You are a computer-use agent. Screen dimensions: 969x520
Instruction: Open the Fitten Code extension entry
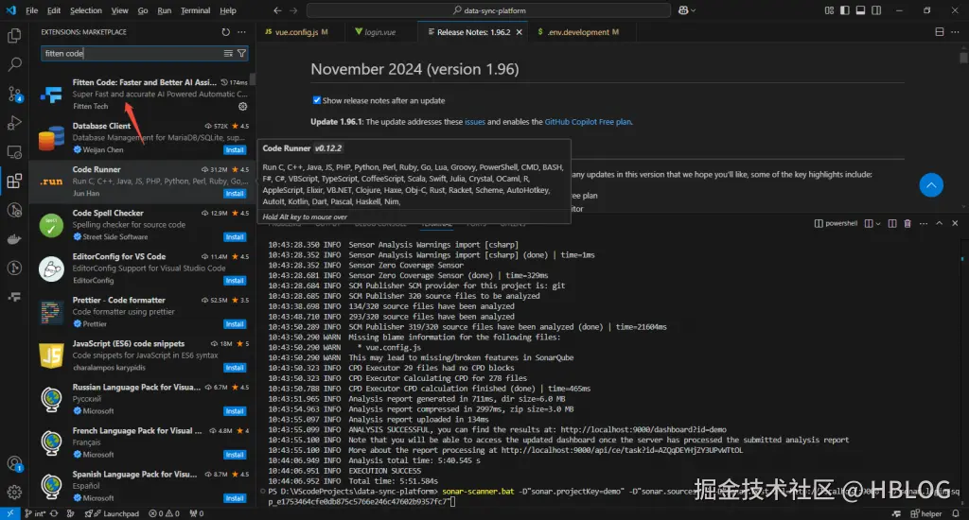point(144,94)
